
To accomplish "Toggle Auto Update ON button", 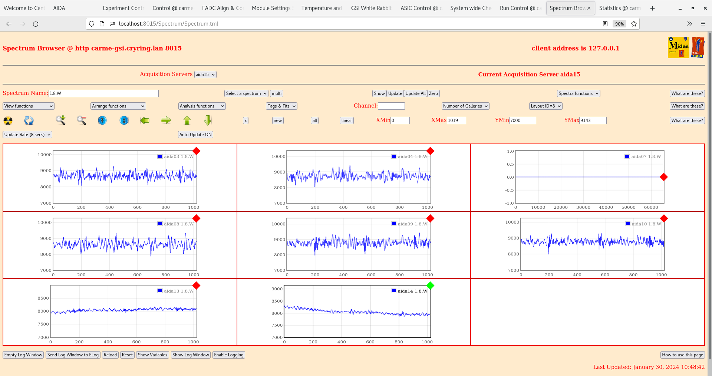I will (195, 135).
